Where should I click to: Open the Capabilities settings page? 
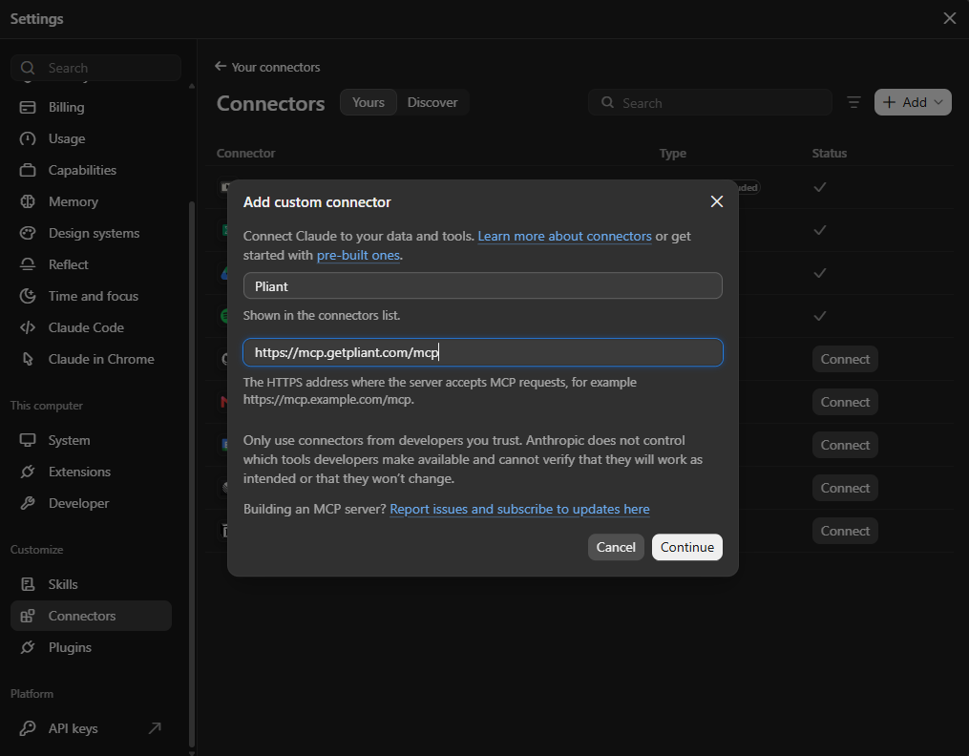coord(82,171)
